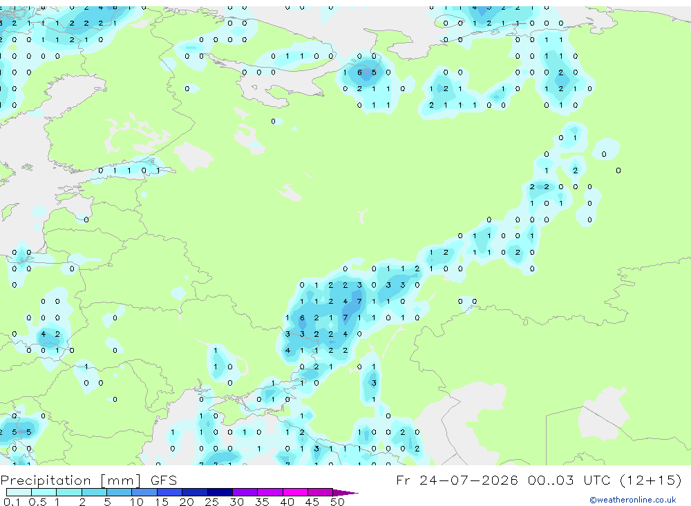Image resolution: width=691 pixels, height=506 pixels.
Task: Select the "10" legend scale label
Action: [137, 502]
